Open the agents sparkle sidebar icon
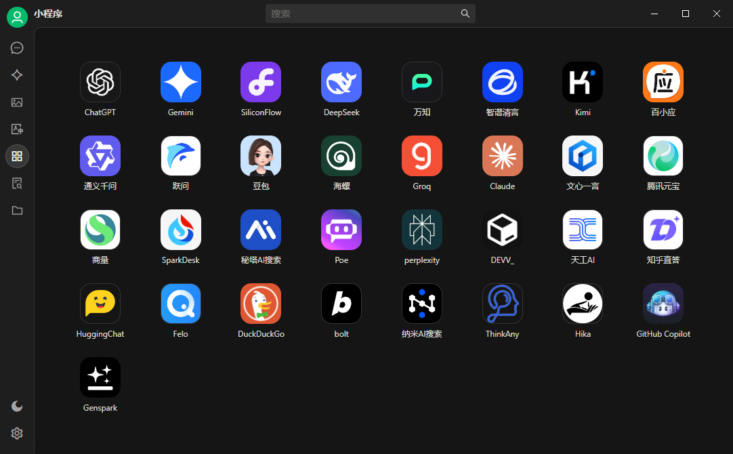Screen dimensions: 733x454 point(17,75)
